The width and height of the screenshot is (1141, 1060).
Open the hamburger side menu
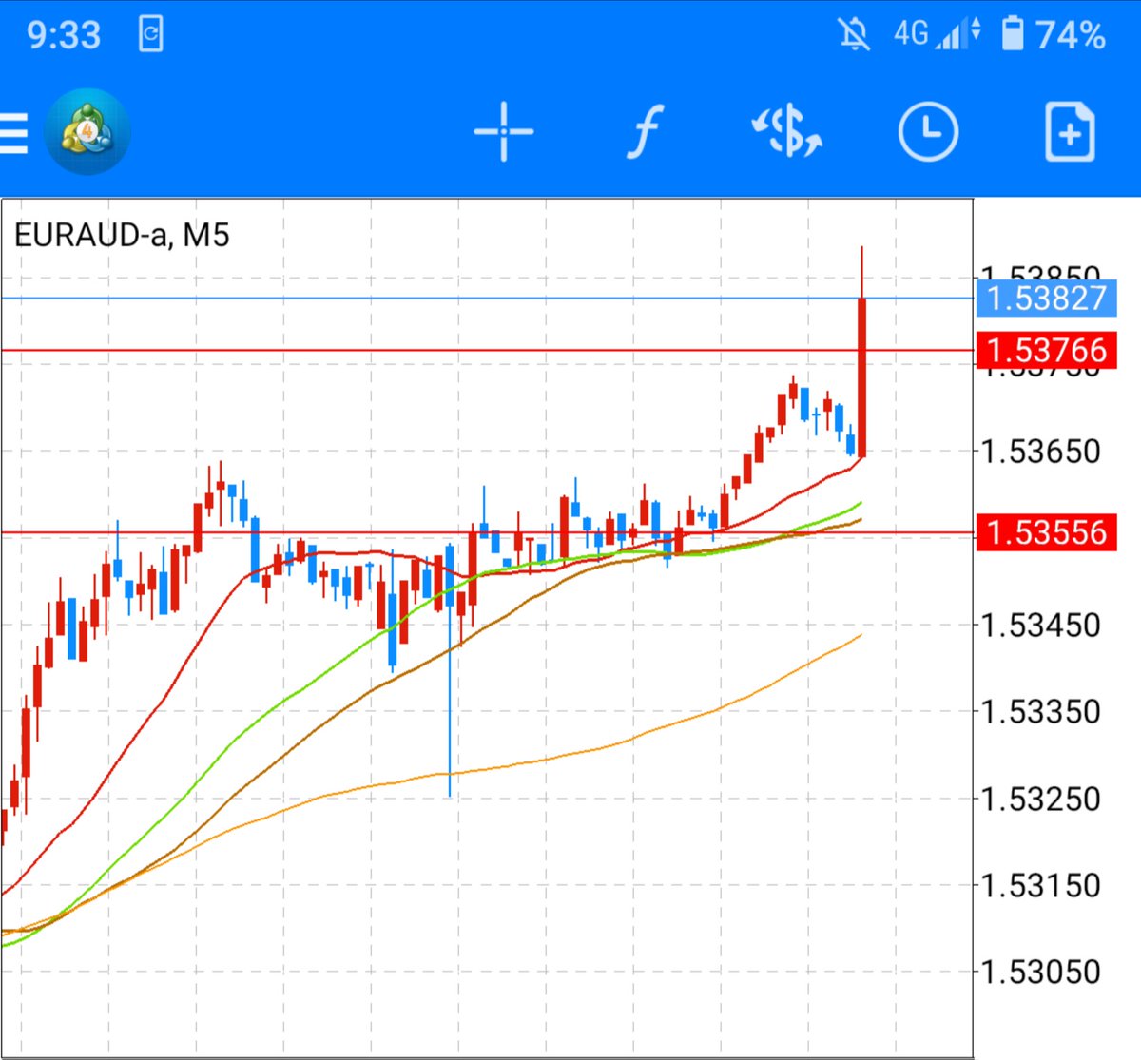(x=13, y=133)
